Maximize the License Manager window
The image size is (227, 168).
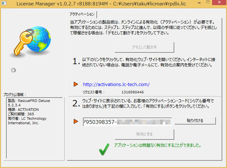pyautogui.click(x=208, y=2)
